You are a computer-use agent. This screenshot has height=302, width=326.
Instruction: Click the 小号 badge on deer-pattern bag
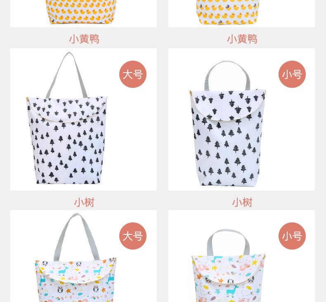[292, 236]
